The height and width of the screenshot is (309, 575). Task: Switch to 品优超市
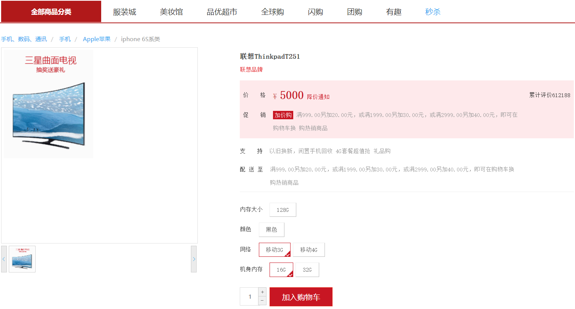[x=222, y=12]
